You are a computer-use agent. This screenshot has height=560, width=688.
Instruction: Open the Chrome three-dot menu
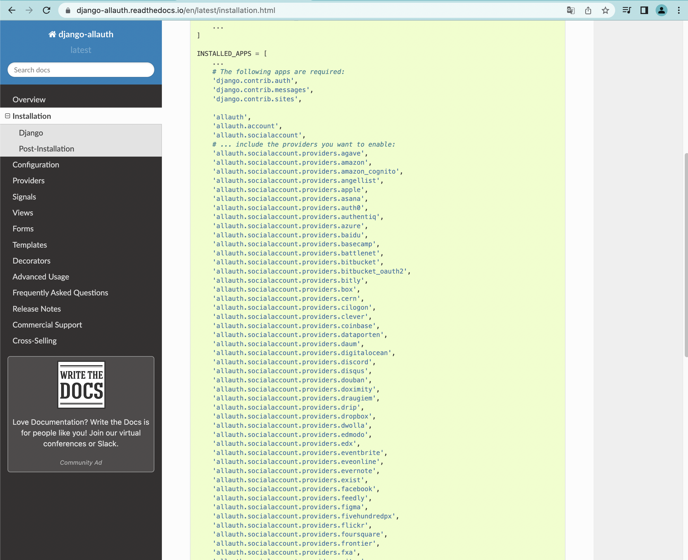click(679, 10)
